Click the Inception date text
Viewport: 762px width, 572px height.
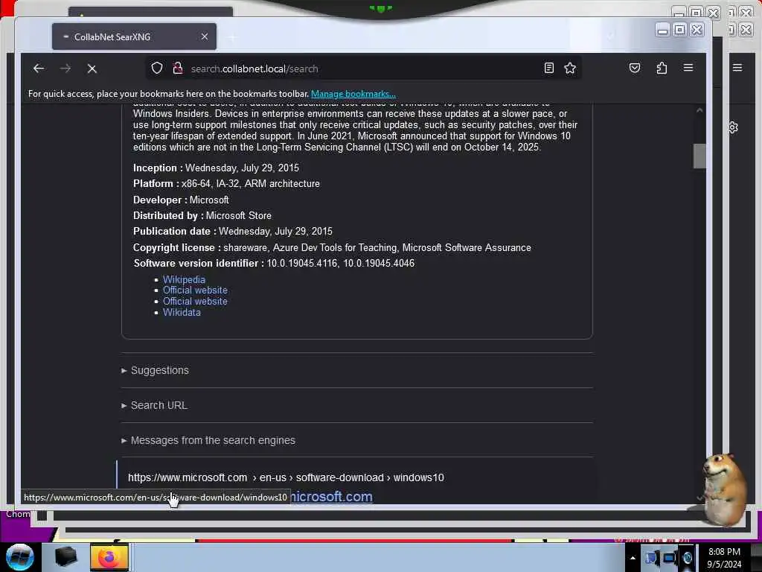click(242, 168)
